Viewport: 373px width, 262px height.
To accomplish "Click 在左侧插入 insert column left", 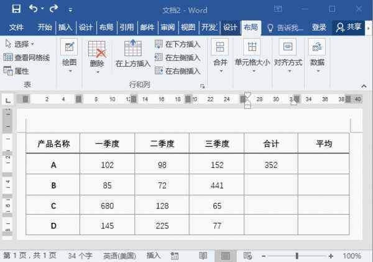I will pyautogui.click(x=178, y=58).
